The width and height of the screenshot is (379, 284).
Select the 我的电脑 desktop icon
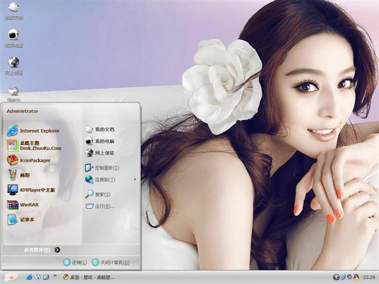coord(14,38)
